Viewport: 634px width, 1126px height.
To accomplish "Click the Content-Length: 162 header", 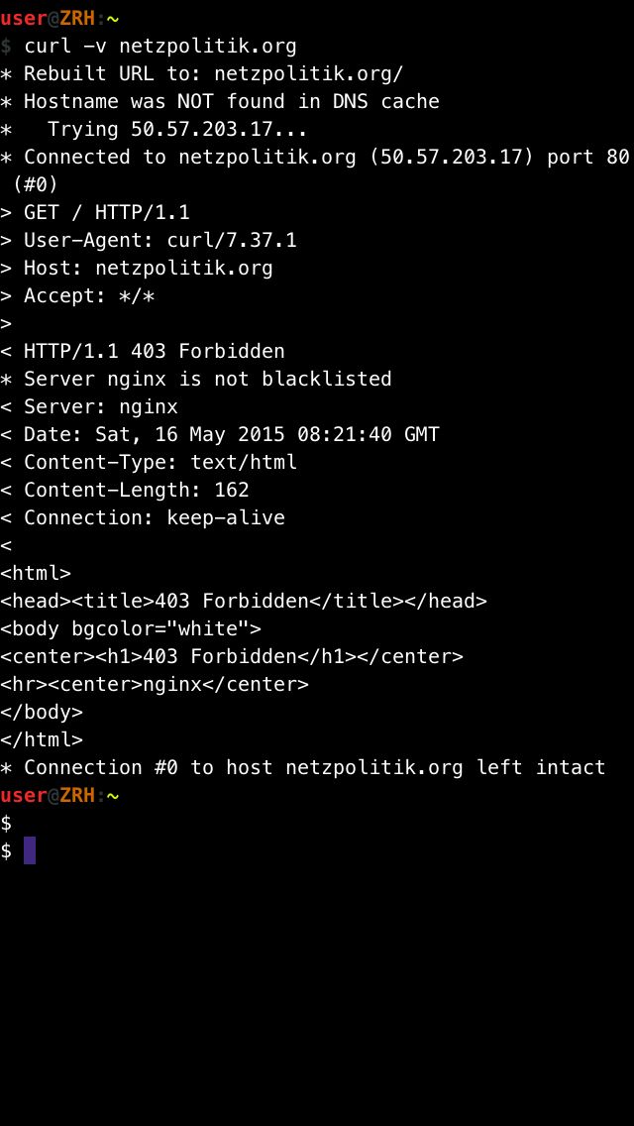I will (x=136, y=491).
